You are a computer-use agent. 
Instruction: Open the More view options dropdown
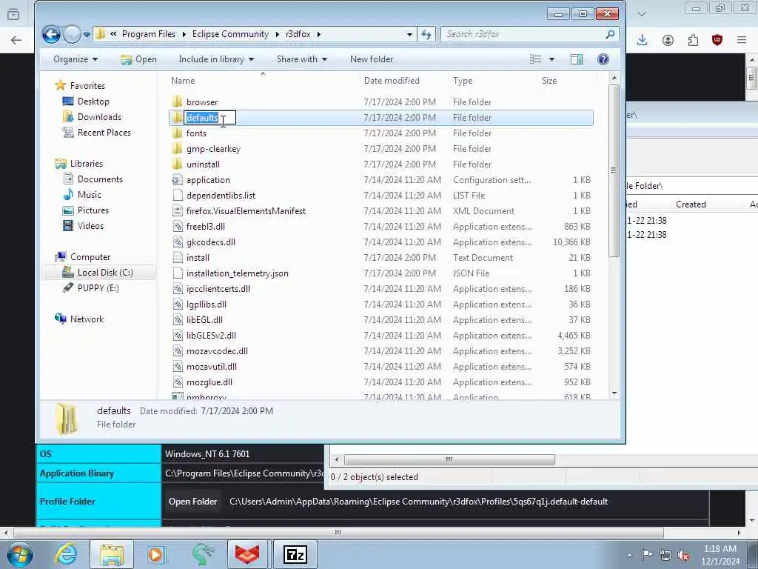[551, 59]
